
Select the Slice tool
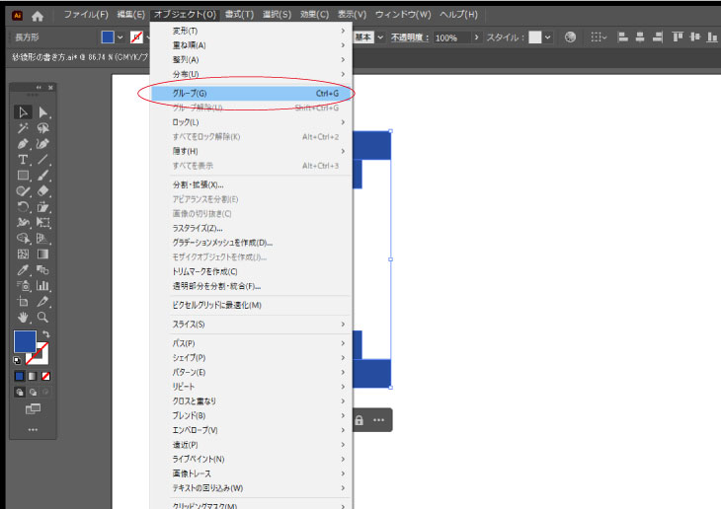pyautogui.click(x=43, y=302)
